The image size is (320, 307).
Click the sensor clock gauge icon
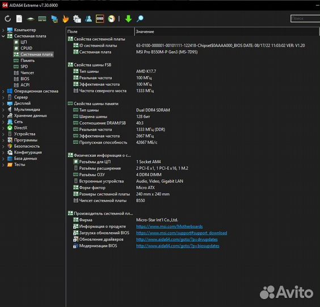point(111,19)
